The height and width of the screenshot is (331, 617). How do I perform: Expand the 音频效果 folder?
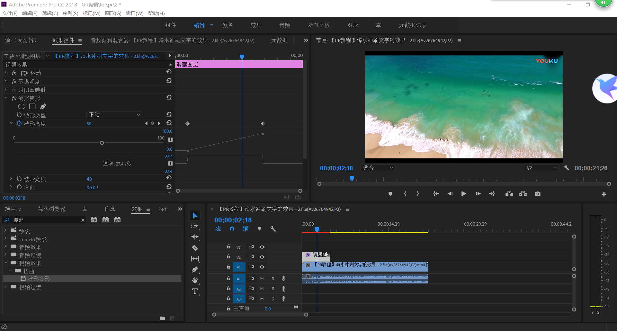point(5,247)
